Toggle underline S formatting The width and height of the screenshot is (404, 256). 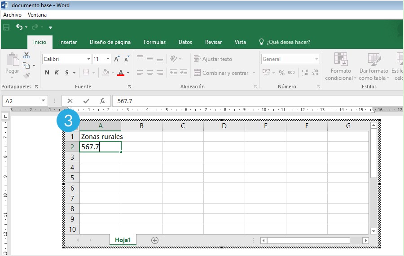click(x=67, y=73)
